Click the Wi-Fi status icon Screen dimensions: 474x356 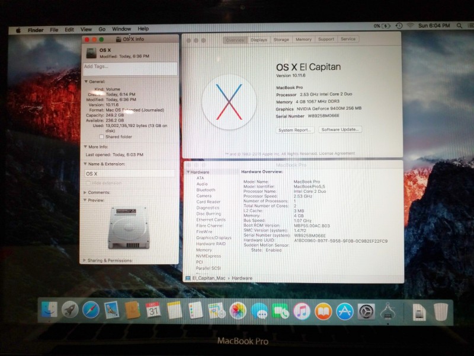pyautogui.click(x=410, y=26)
